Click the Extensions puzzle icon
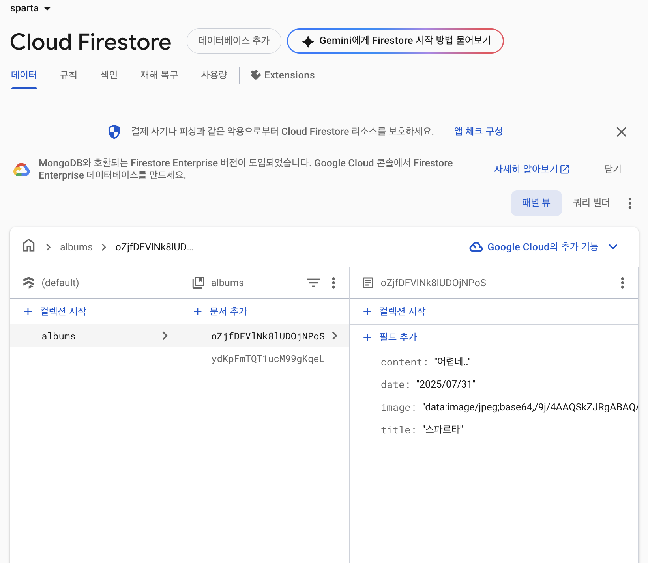Screen dimensions: 648x563 pos(256,75)
